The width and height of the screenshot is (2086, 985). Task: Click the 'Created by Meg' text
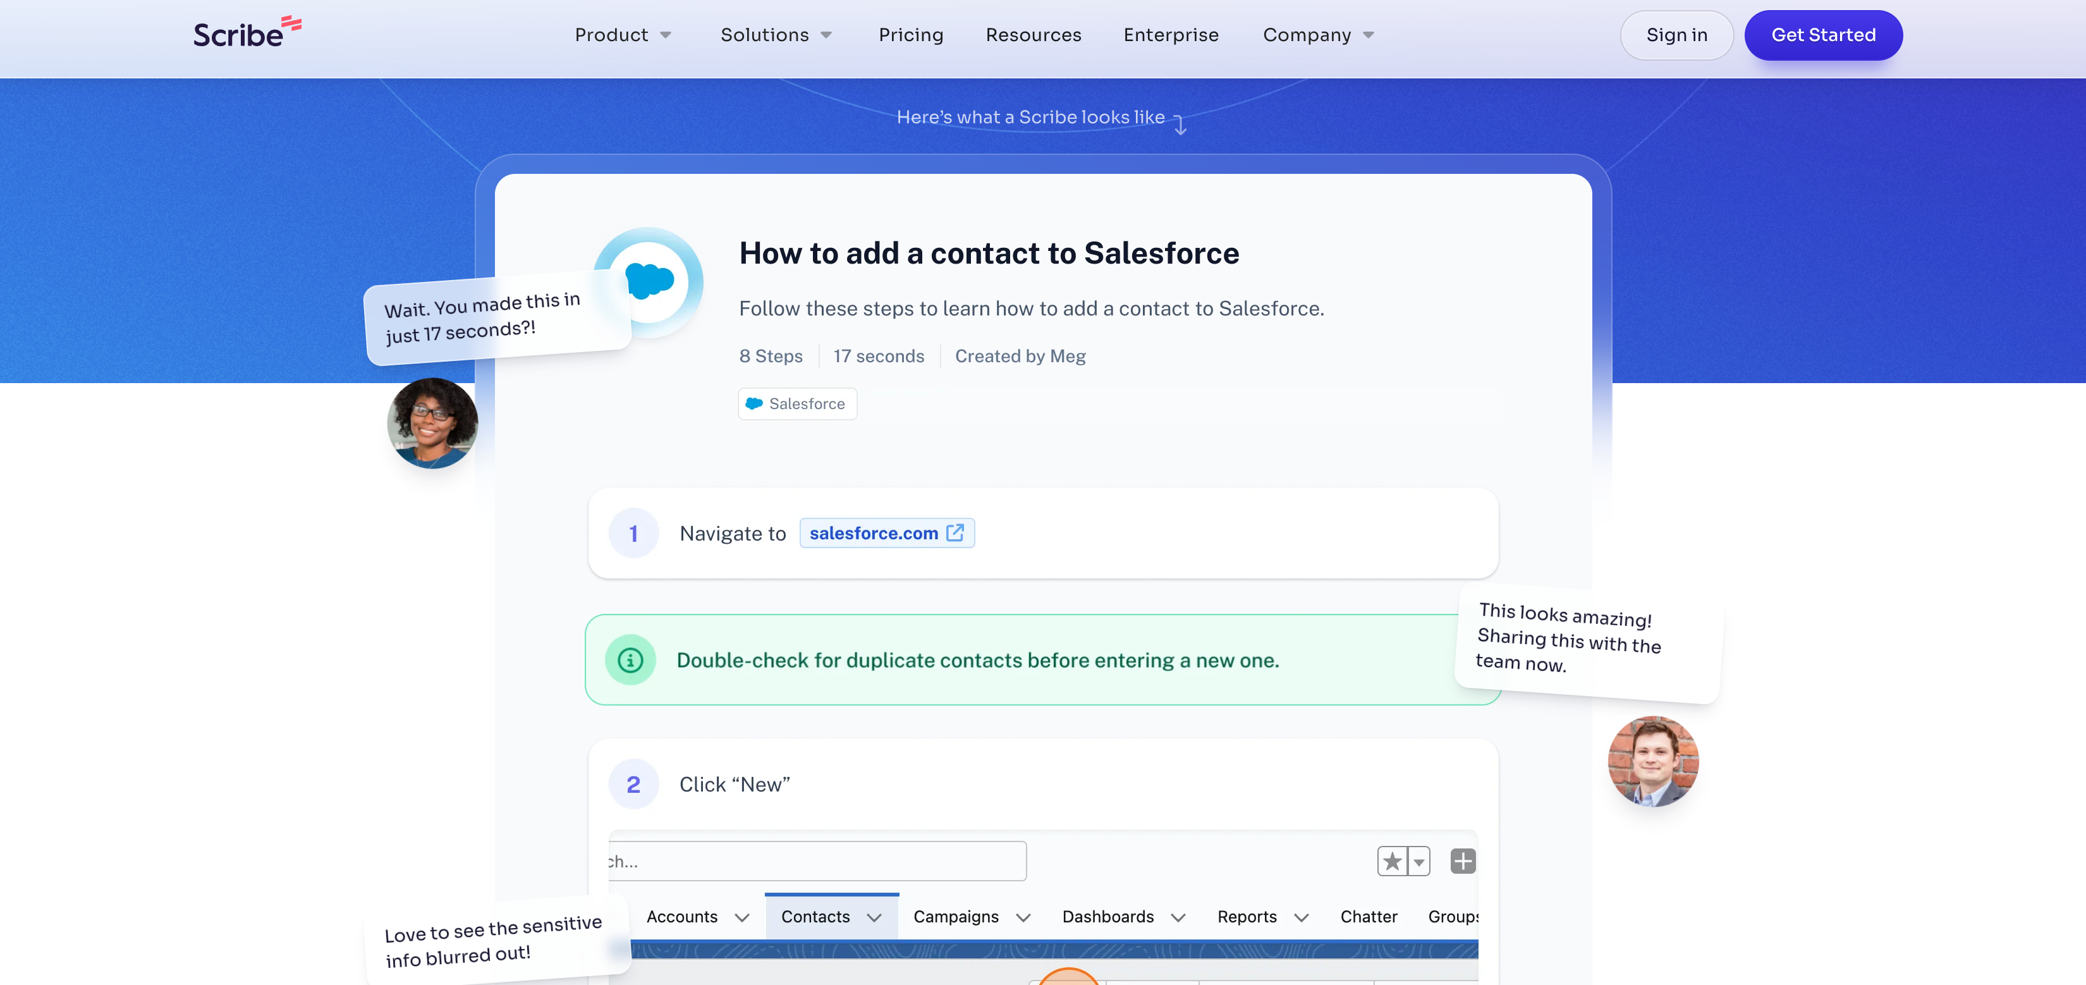pos(1020,357)
